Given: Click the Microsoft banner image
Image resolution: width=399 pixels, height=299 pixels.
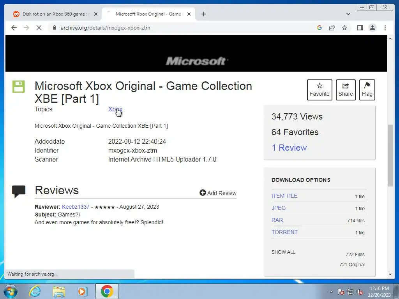Looking at the screenshot, I should pyautogui.click(x=196, y=53).
